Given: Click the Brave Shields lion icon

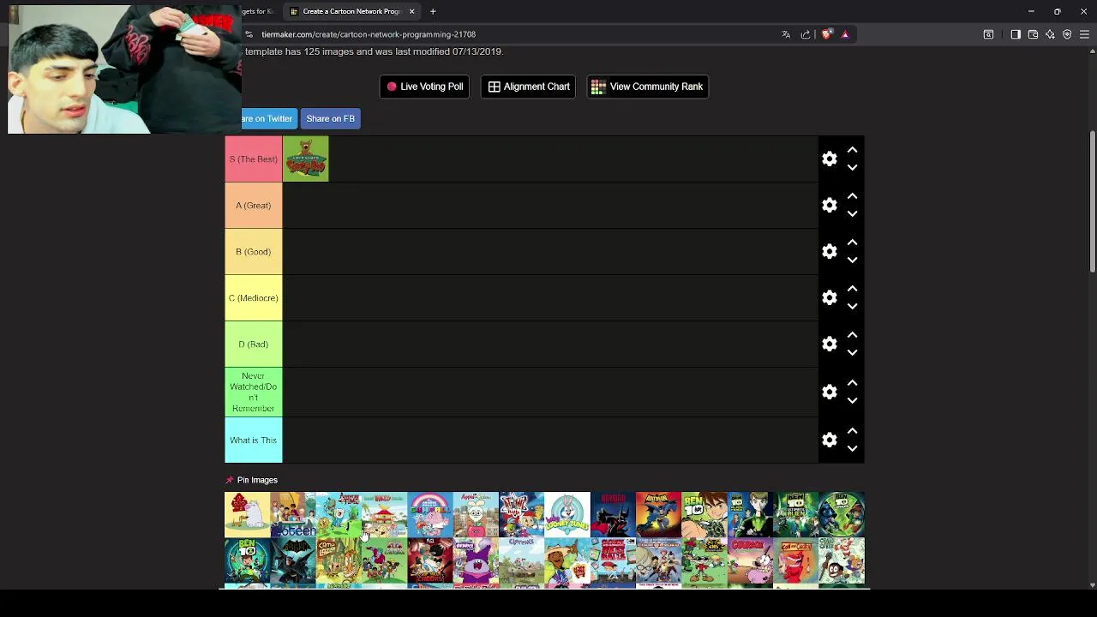Looking at the screenshot, I should (x=826, y=34).
